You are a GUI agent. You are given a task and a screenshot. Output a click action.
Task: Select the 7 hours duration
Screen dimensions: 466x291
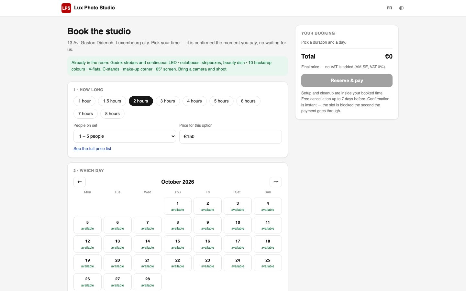coord(85,114)
